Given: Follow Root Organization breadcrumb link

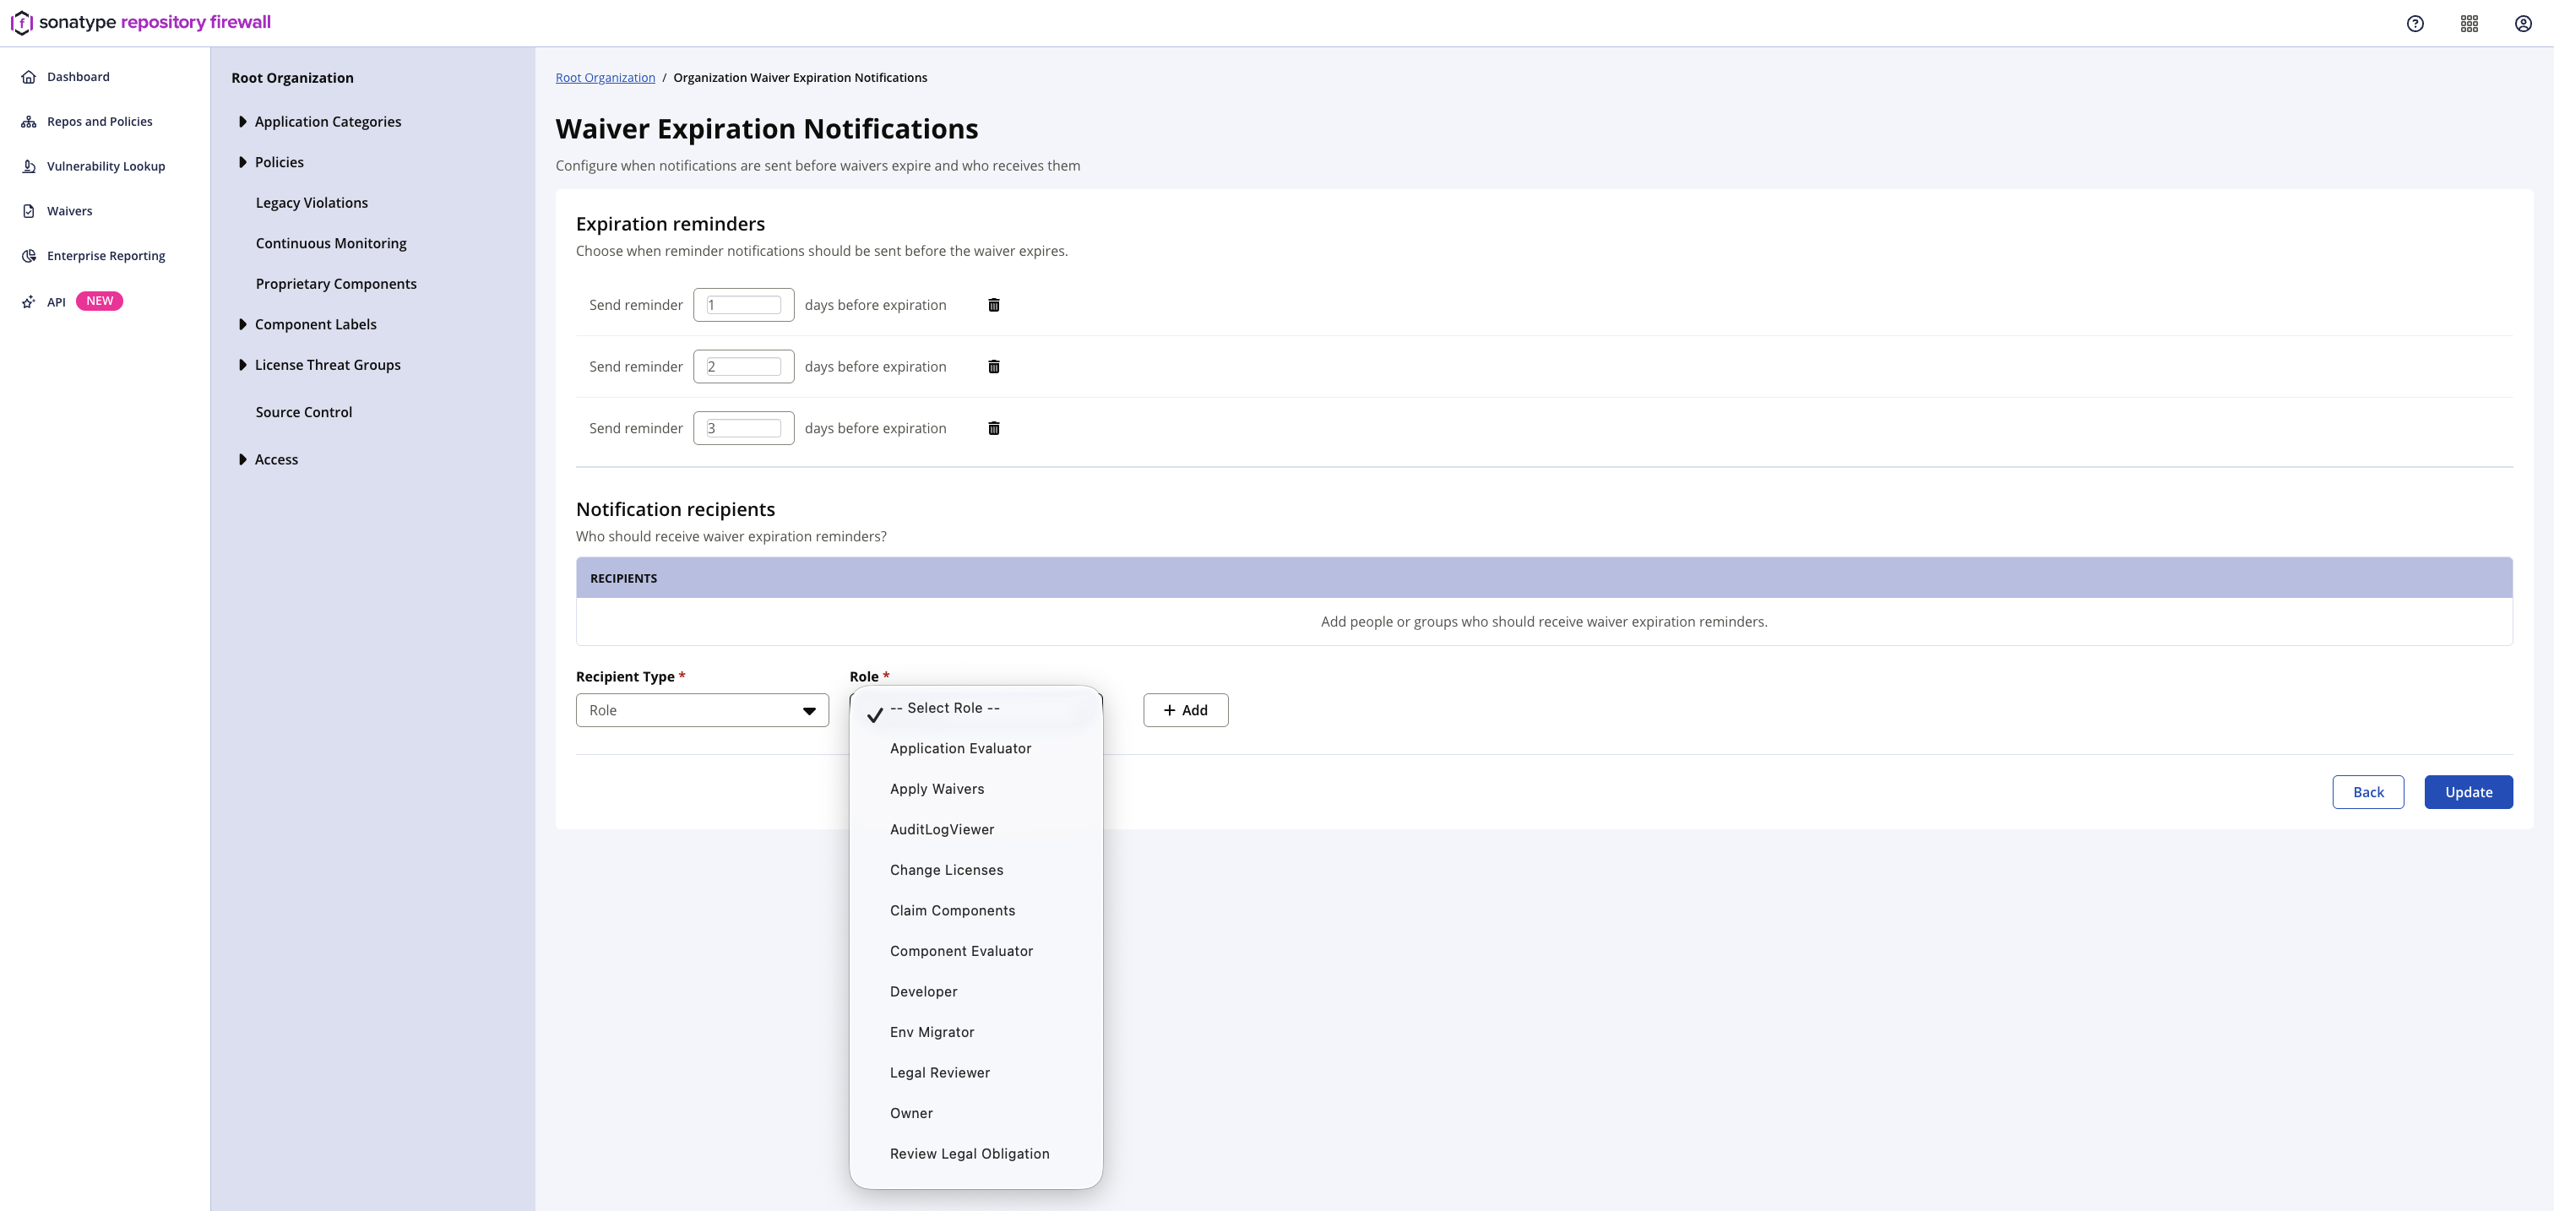Looking at the screenshot, I should click(x=605, y=79).
